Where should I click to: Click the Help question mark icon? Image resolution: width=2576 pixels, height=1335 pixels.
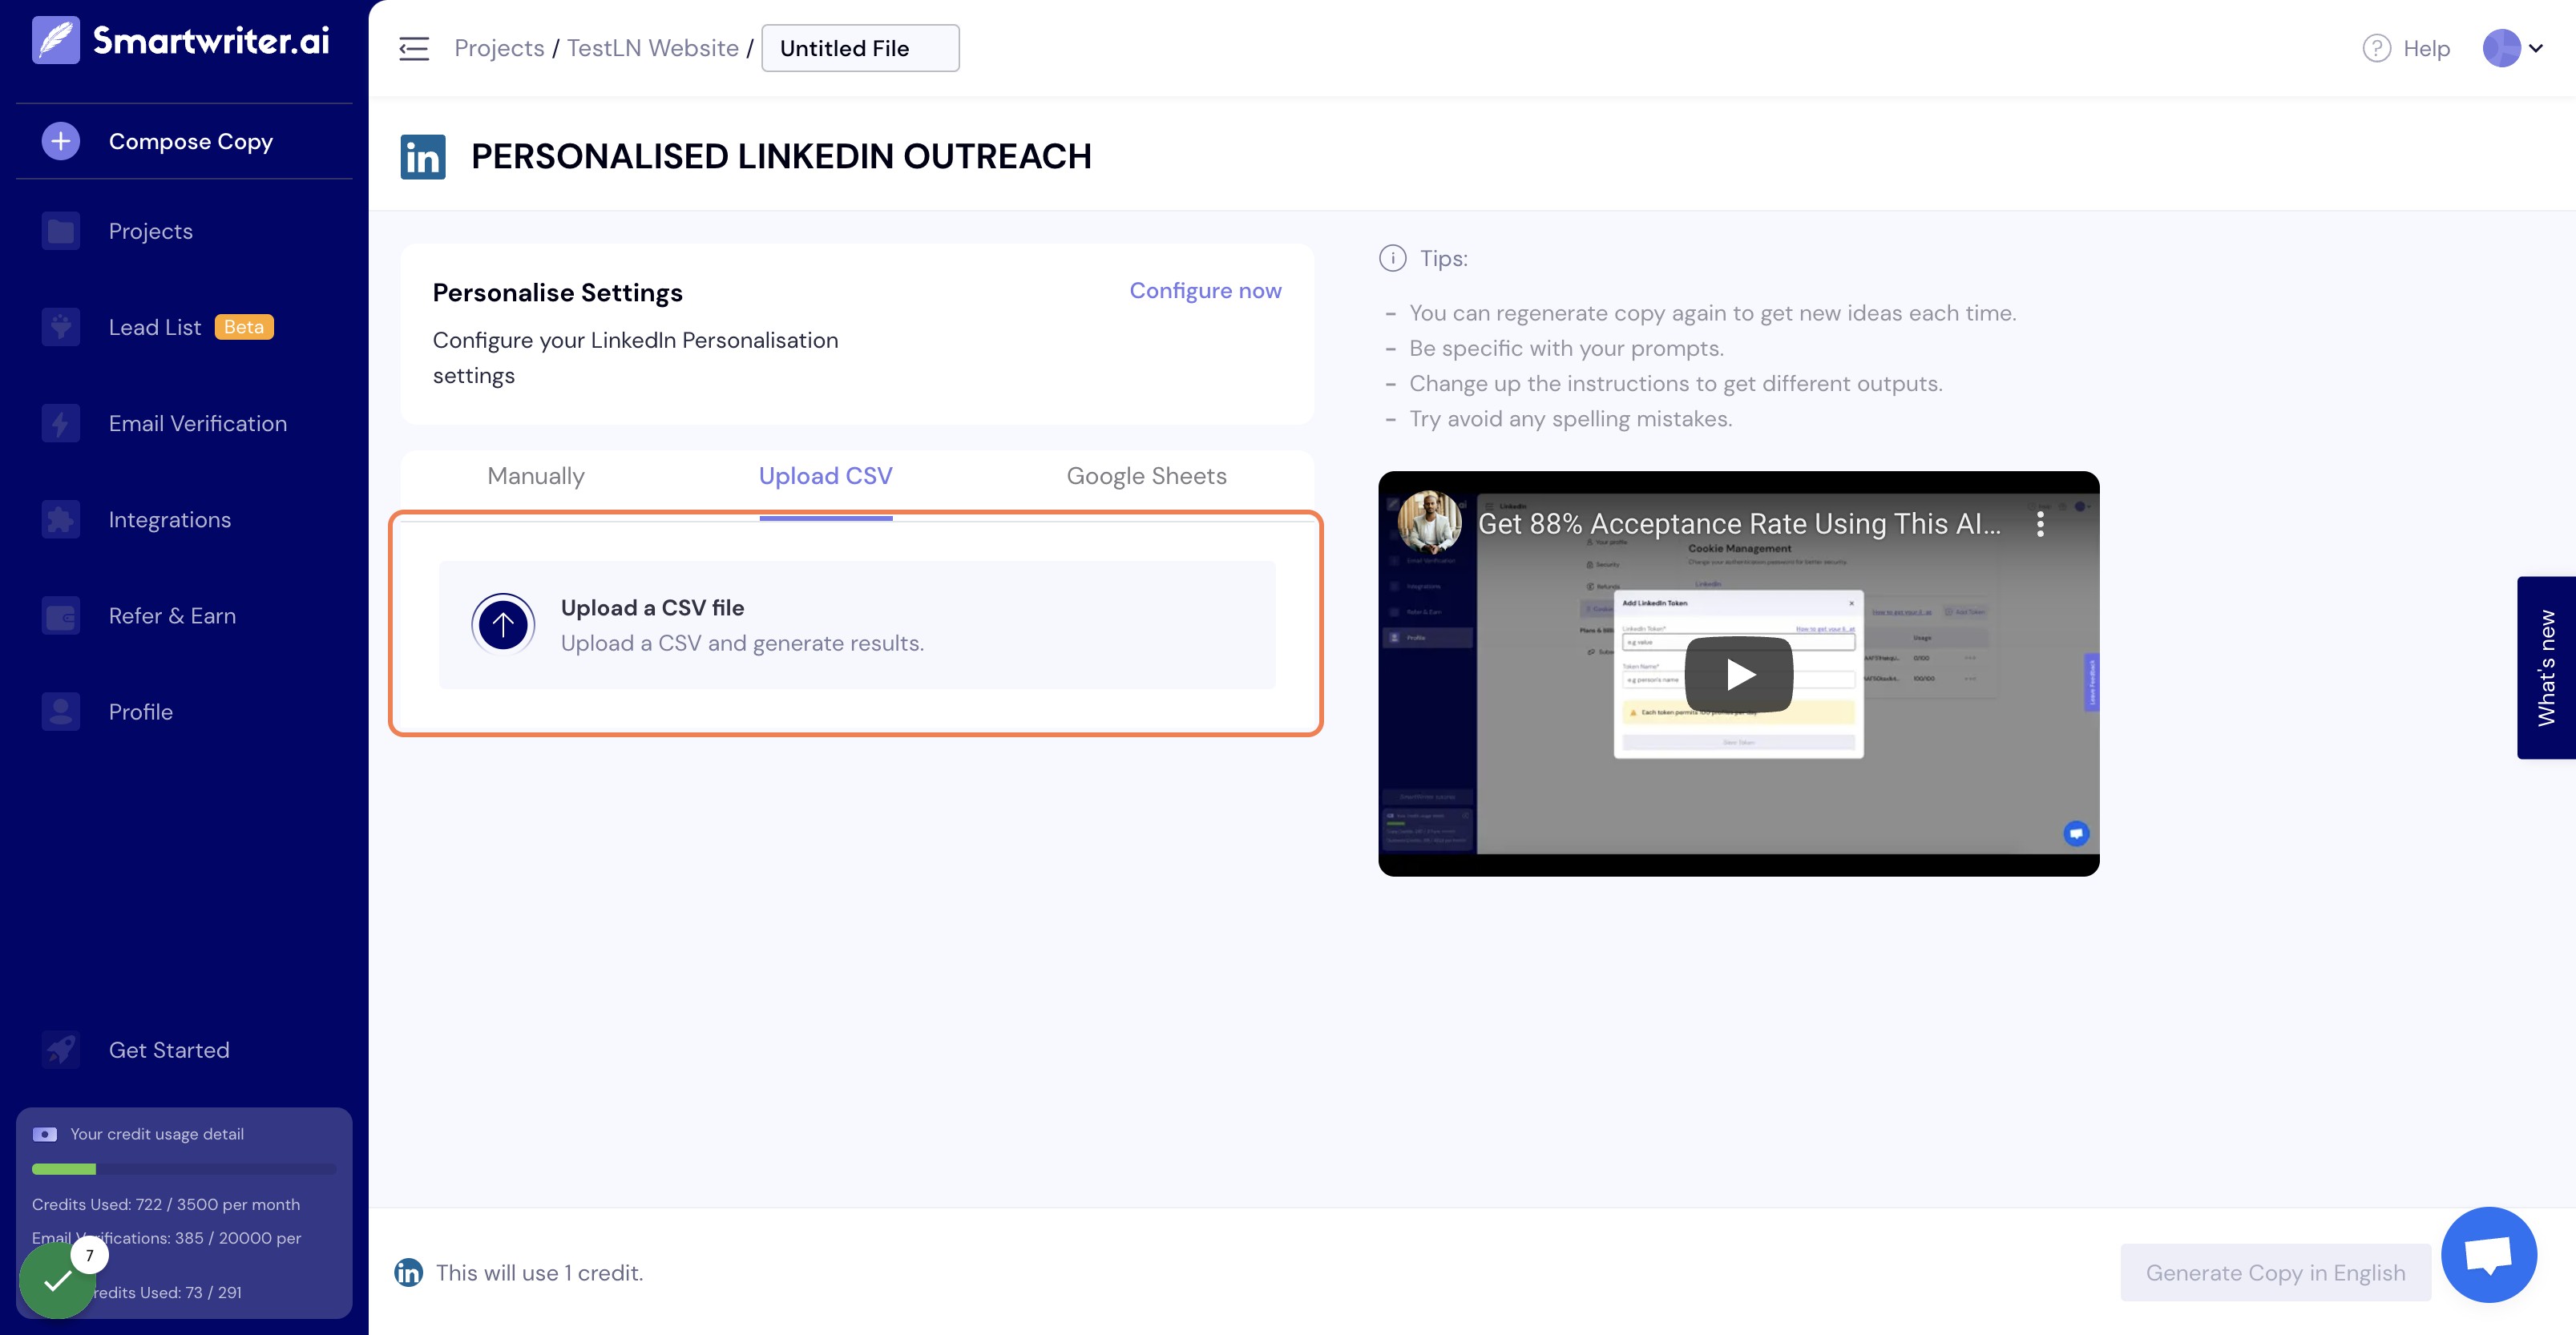(x=2376, y=48)
